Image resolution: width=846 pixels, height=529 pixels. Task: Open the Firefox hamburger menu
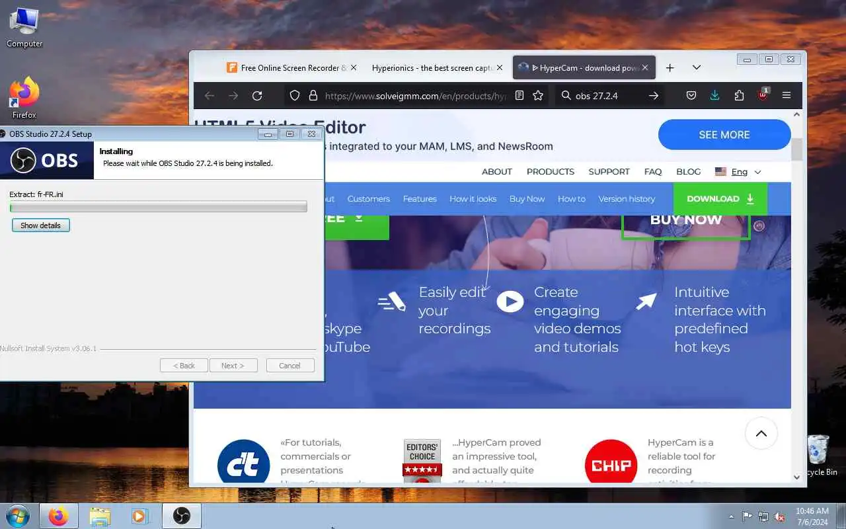pyautogui.click(x=787, y=95)
